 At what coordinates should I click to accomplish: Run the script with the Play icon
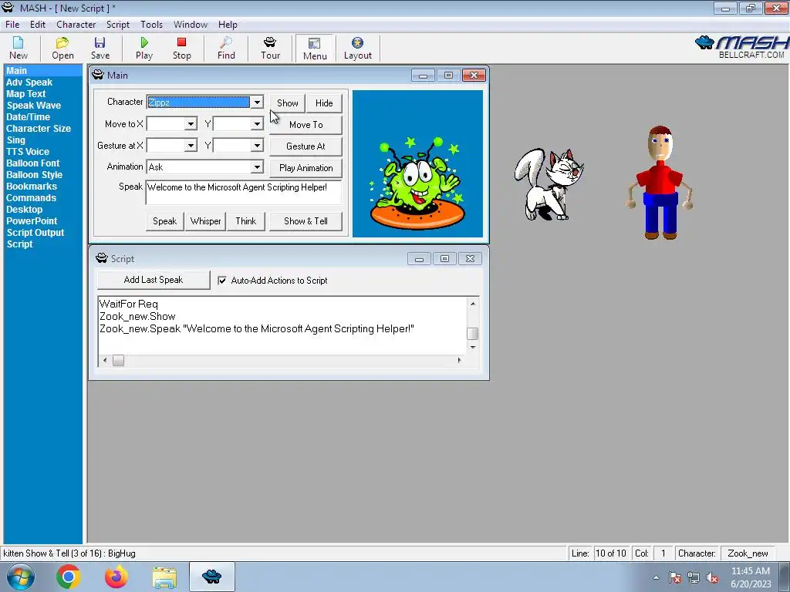(x=144, y=49)
